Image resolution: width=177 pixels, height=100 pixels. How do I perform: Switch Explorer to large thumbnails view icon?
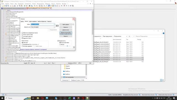click(163, 80)
